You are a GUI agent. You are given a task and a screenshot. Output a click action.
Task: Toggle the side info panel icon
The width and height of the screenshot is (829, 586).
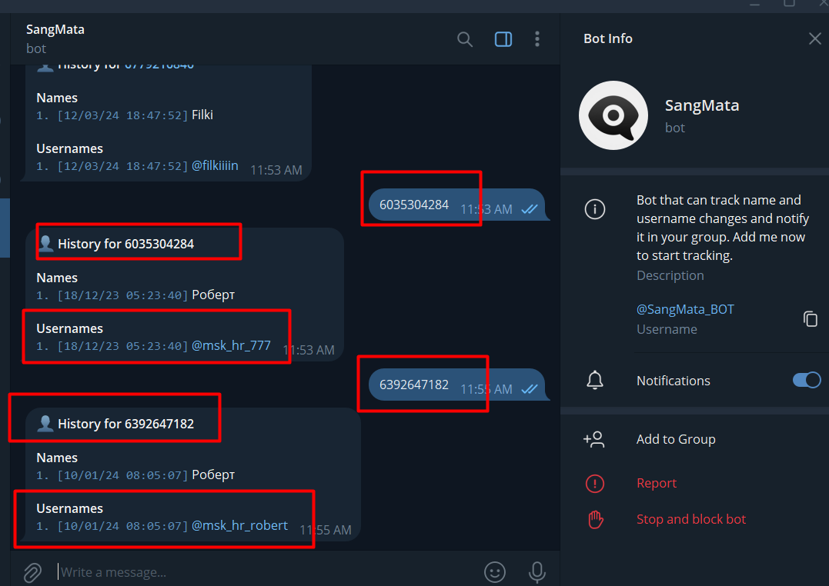(503, 39)
